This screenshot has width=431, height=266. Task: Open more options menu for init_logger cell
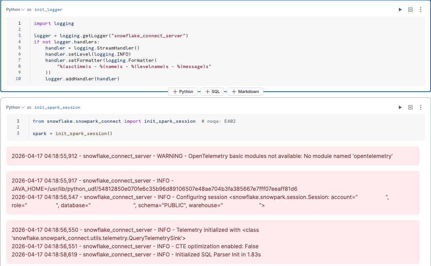click(x=421, y=10)
